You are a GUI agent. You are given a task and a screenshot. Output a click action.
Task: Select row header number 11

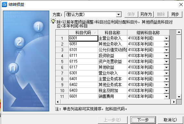[62, 97]
